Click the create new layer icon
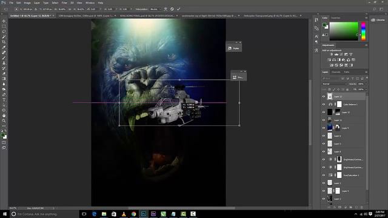 [x=356, y=207]
